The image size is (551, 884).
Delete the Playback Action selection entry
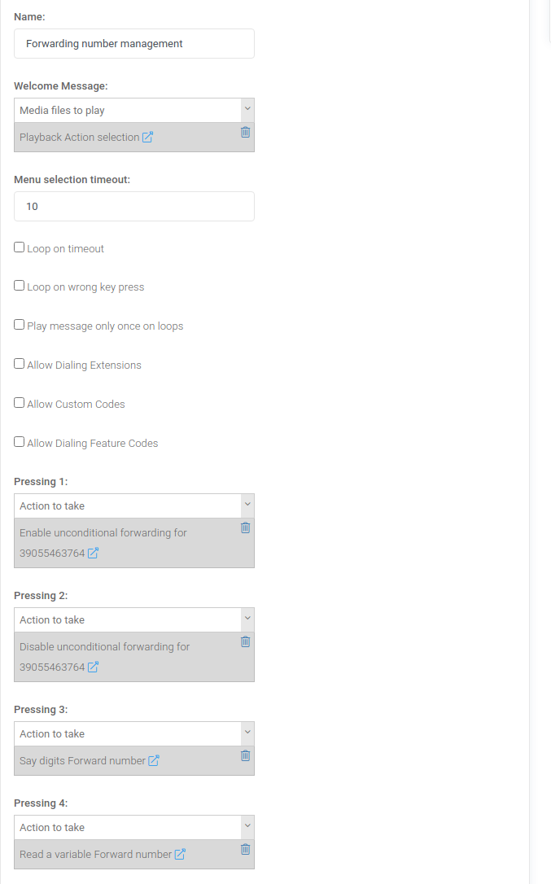coord(245,132)
